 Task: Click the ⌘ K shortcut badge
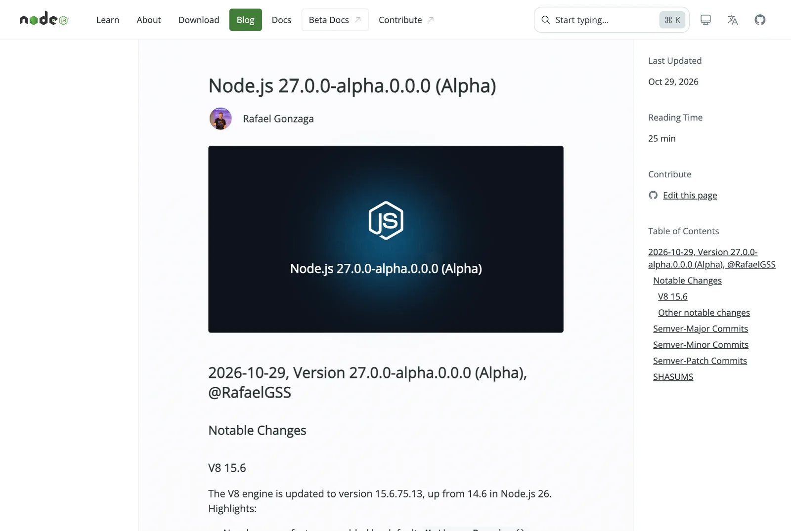click(672, 20)
